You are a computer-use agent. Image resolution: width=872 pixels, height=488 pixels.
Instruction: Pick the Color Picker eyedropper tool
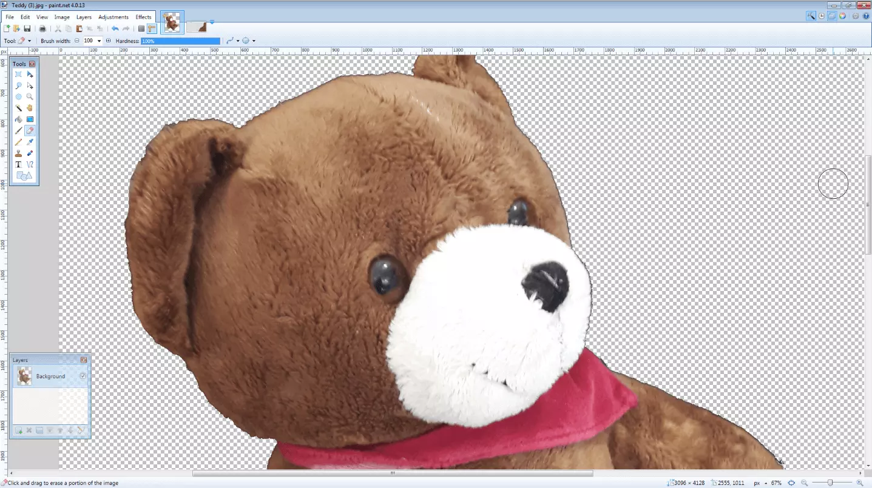coord(30,142)
